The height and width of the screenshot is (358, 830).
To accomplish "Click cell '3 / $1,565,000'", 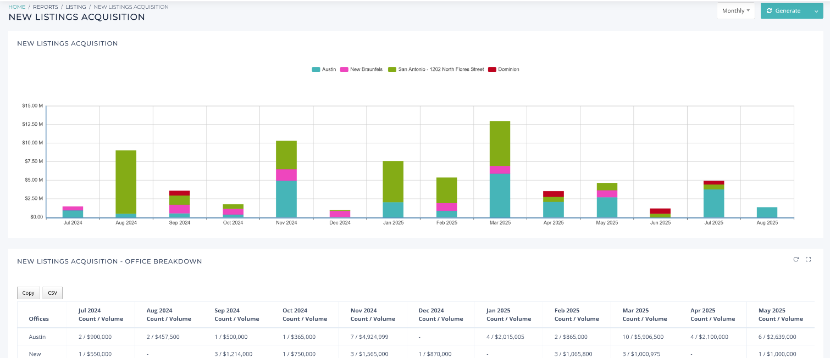I will point(369,354).
